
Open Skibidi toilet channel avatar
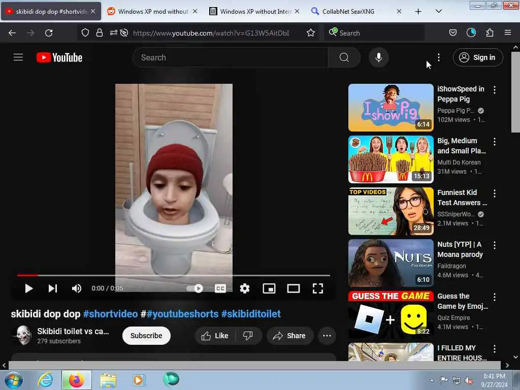(23, 335)
